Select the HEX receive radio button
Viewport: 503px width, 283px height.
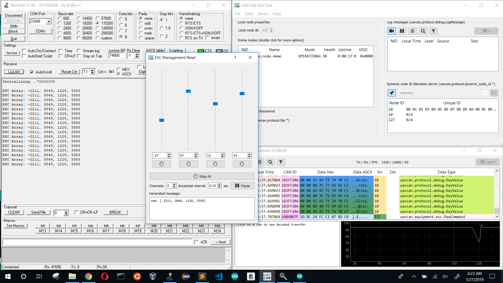[x=119, y=69]
